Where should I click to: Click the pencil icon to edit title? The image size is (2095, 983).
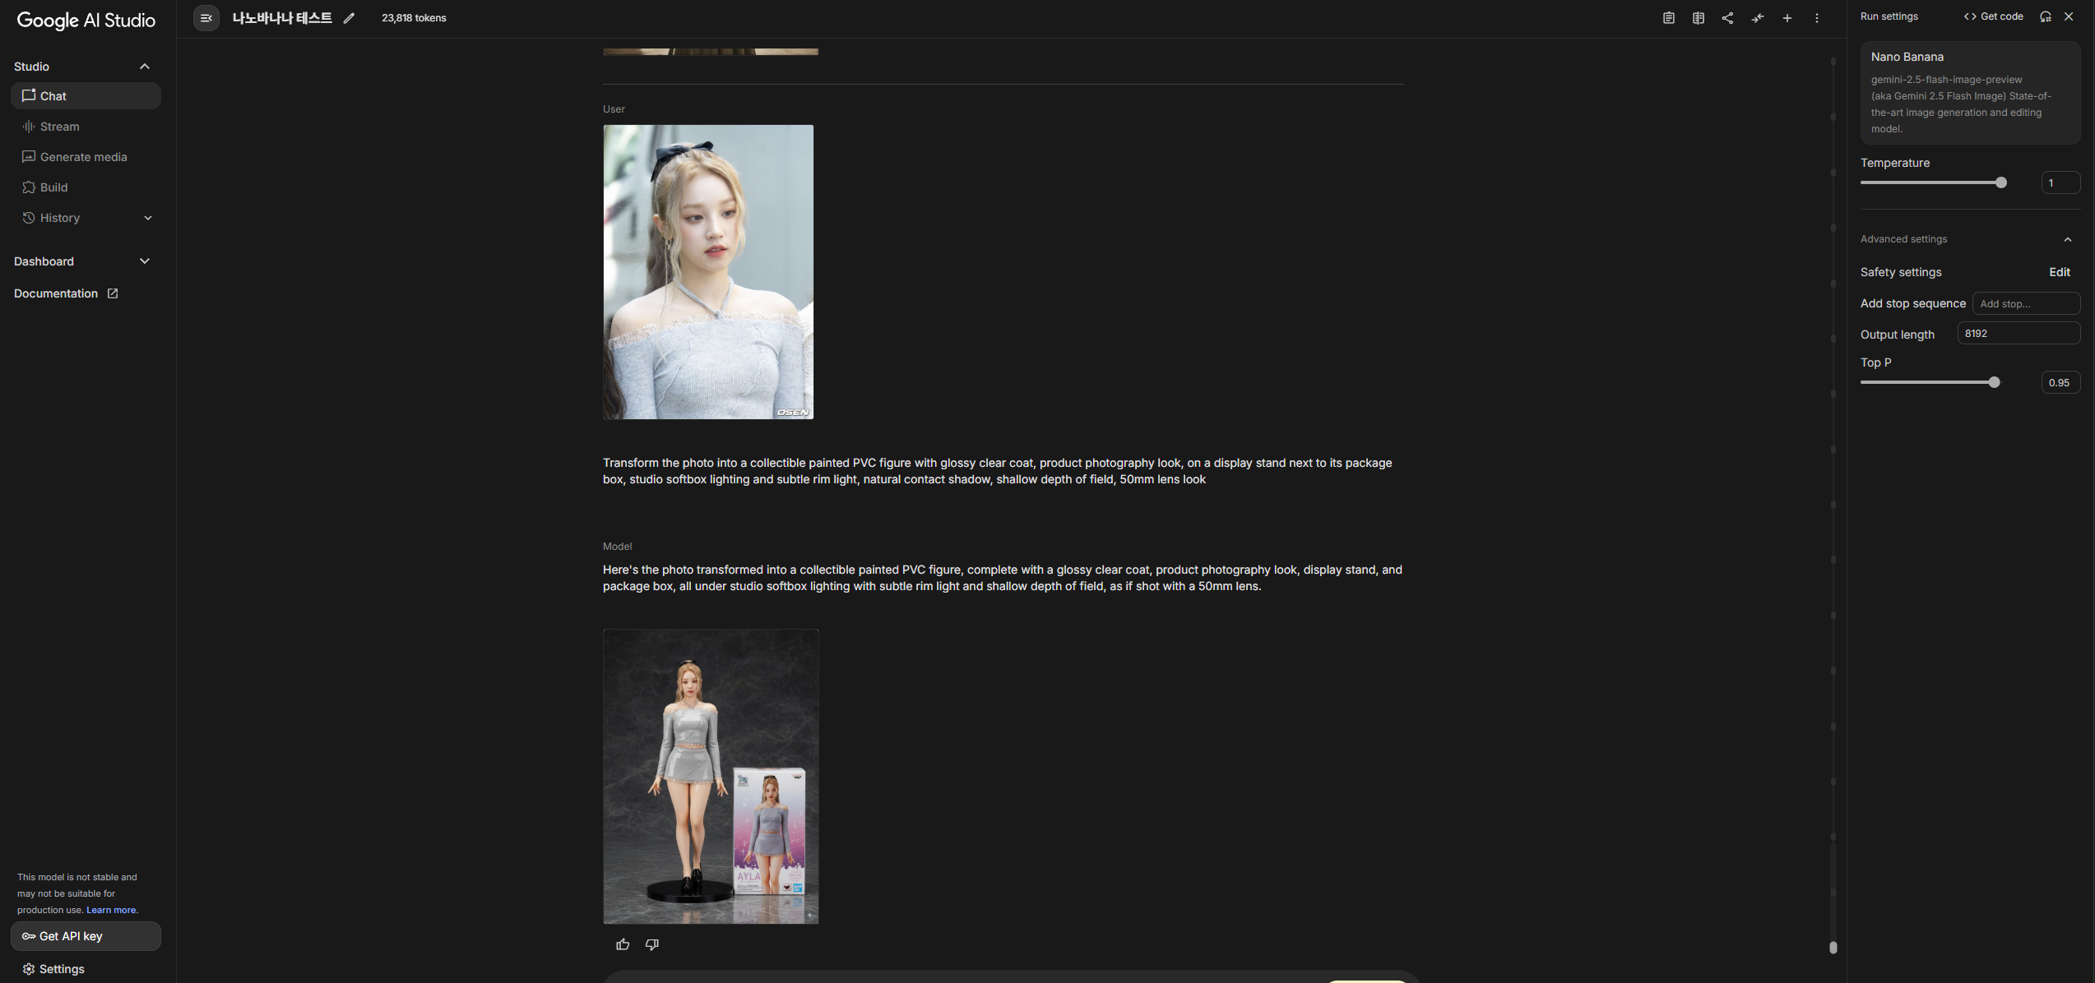349,18
